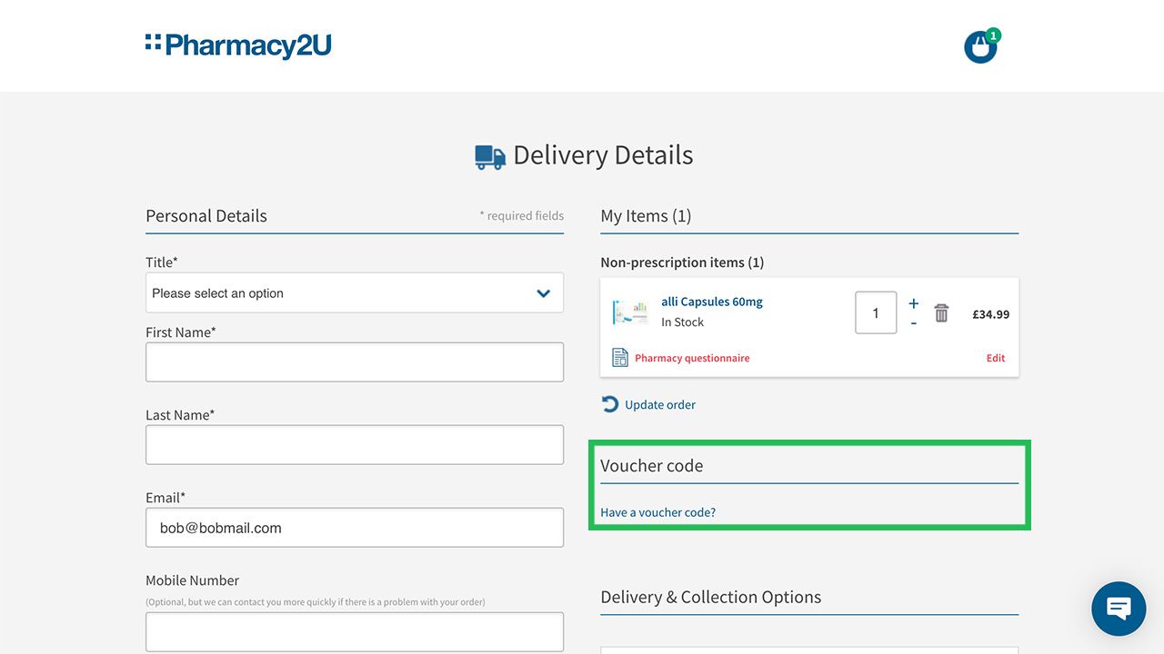This screenshot has width=1164, height=654.
Task: Increase quantity with the plus icon
Action: [x=913, y=303]
